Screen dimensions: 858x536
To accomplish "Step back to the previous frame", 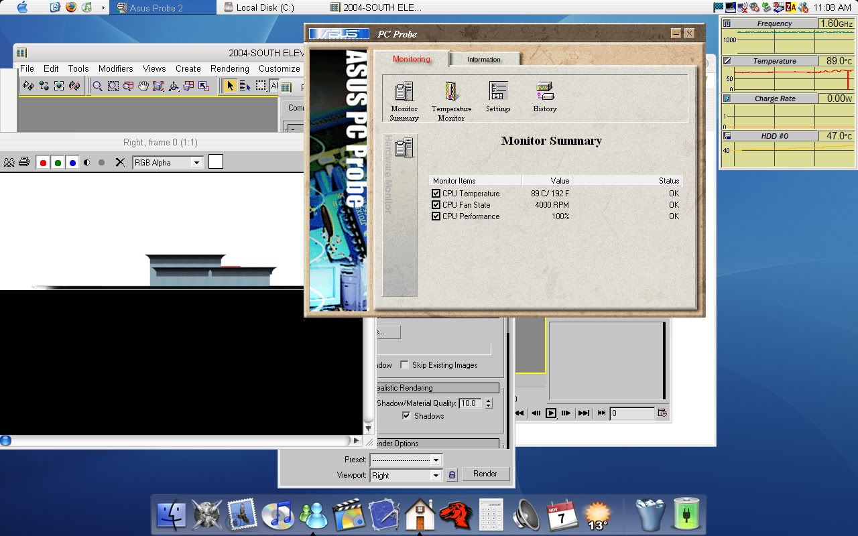I will [x=536, y=413].
